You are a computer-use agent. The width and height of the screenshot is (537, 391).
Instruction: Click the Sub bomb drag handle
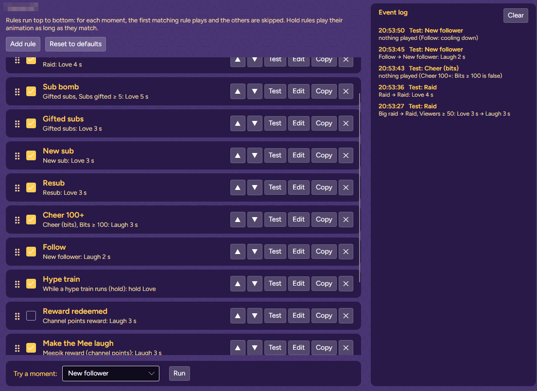pos(17,92)
